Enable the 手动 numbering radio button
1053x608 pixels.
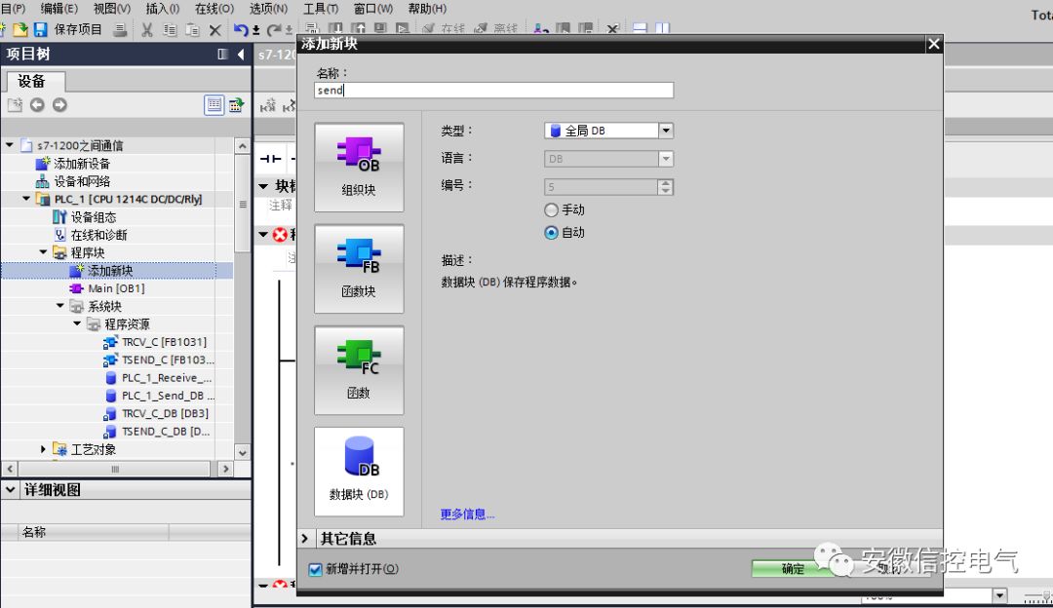(x=551, y=209)
